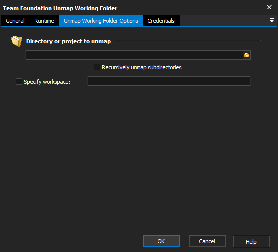Screen dimensions: 278x252
Task: Click the 'Directory or project to unmap' heading
Action: 68,41
